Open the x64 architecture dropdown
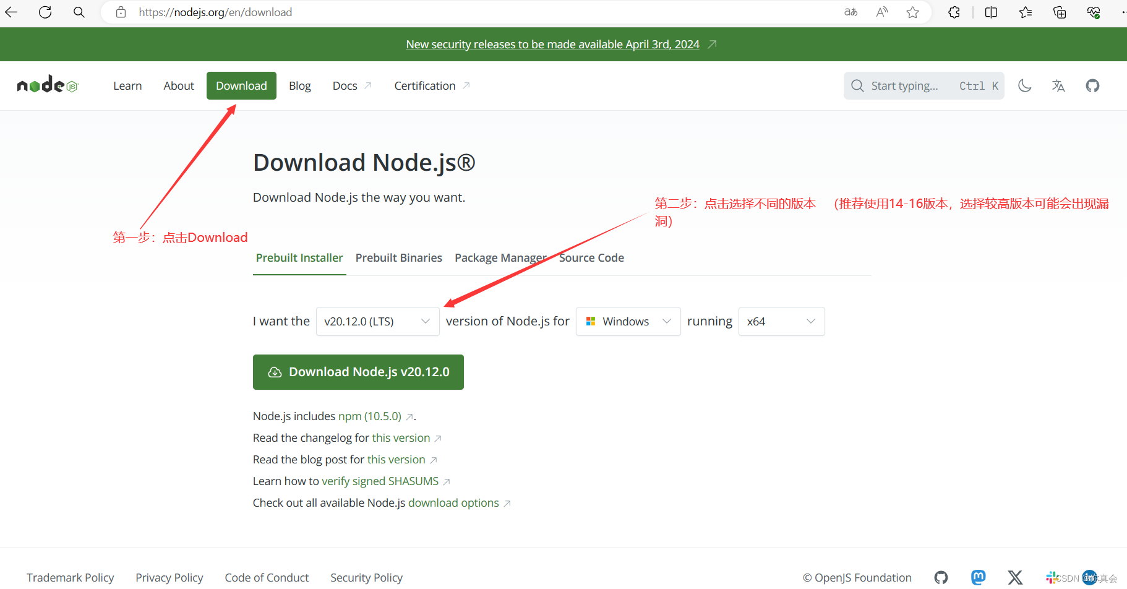Image resolution: width=1127 pixels, height=589 pixels. (x=781, y=321)
